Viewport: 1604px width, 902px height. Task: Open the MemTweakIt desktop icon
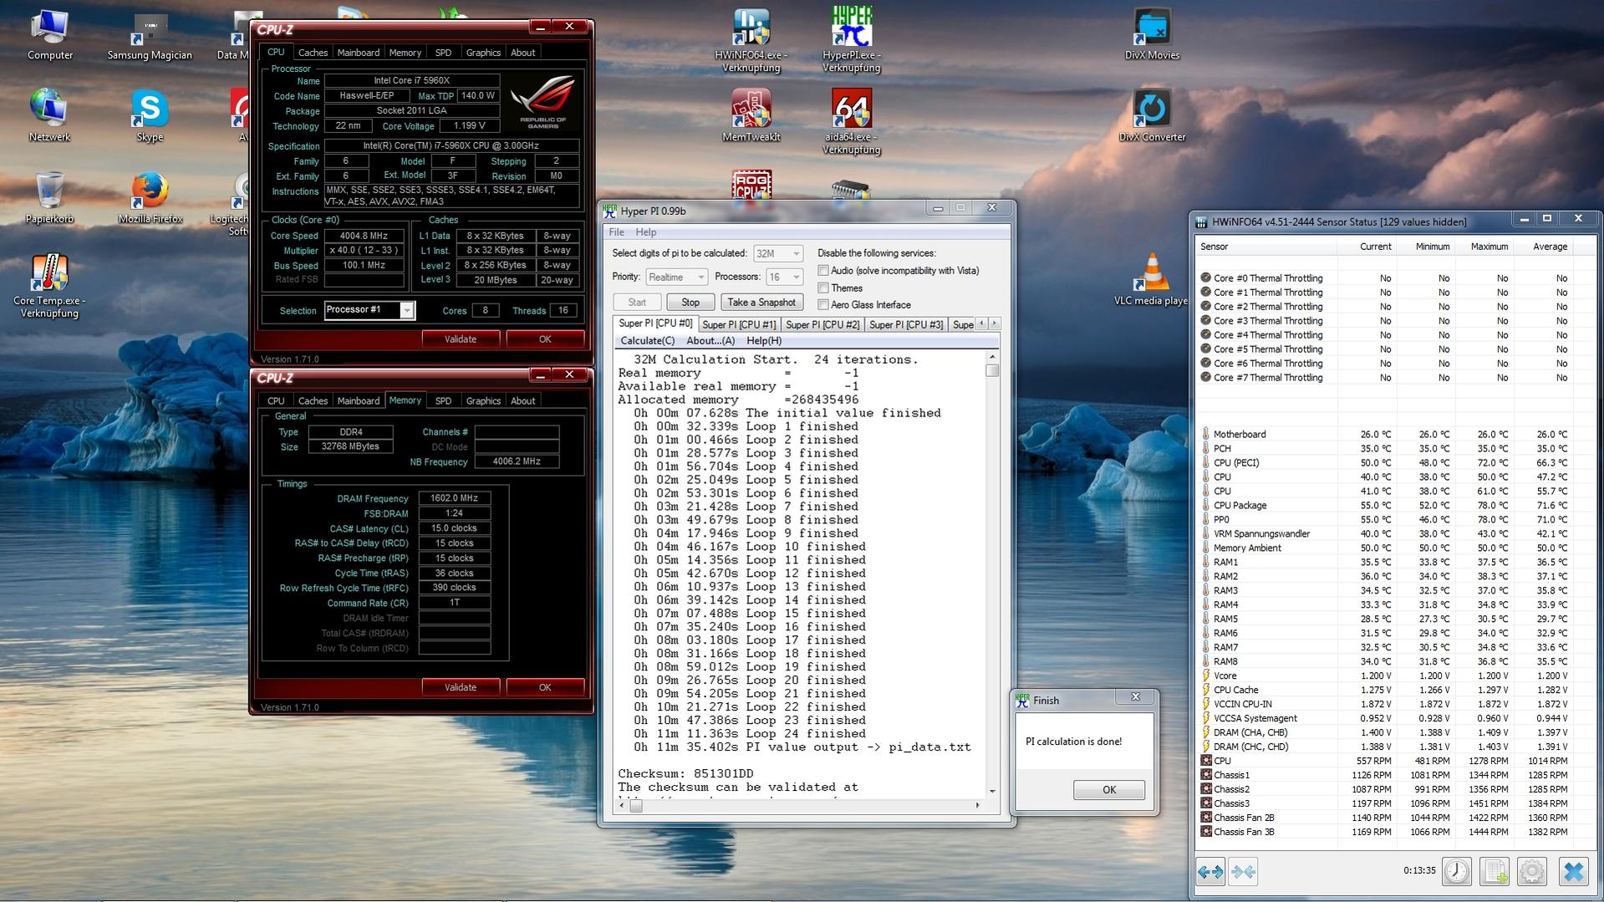(751, 115)
